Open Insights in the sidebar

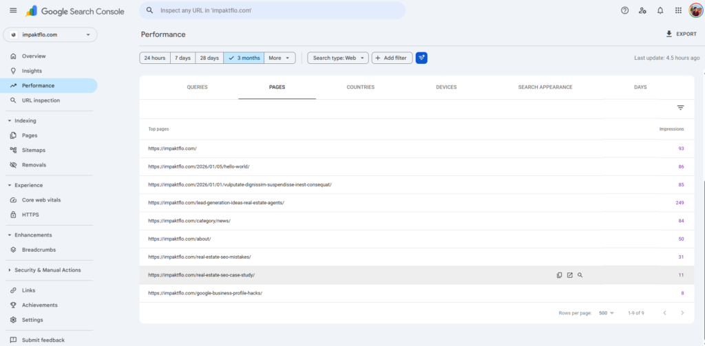[49, 71]
